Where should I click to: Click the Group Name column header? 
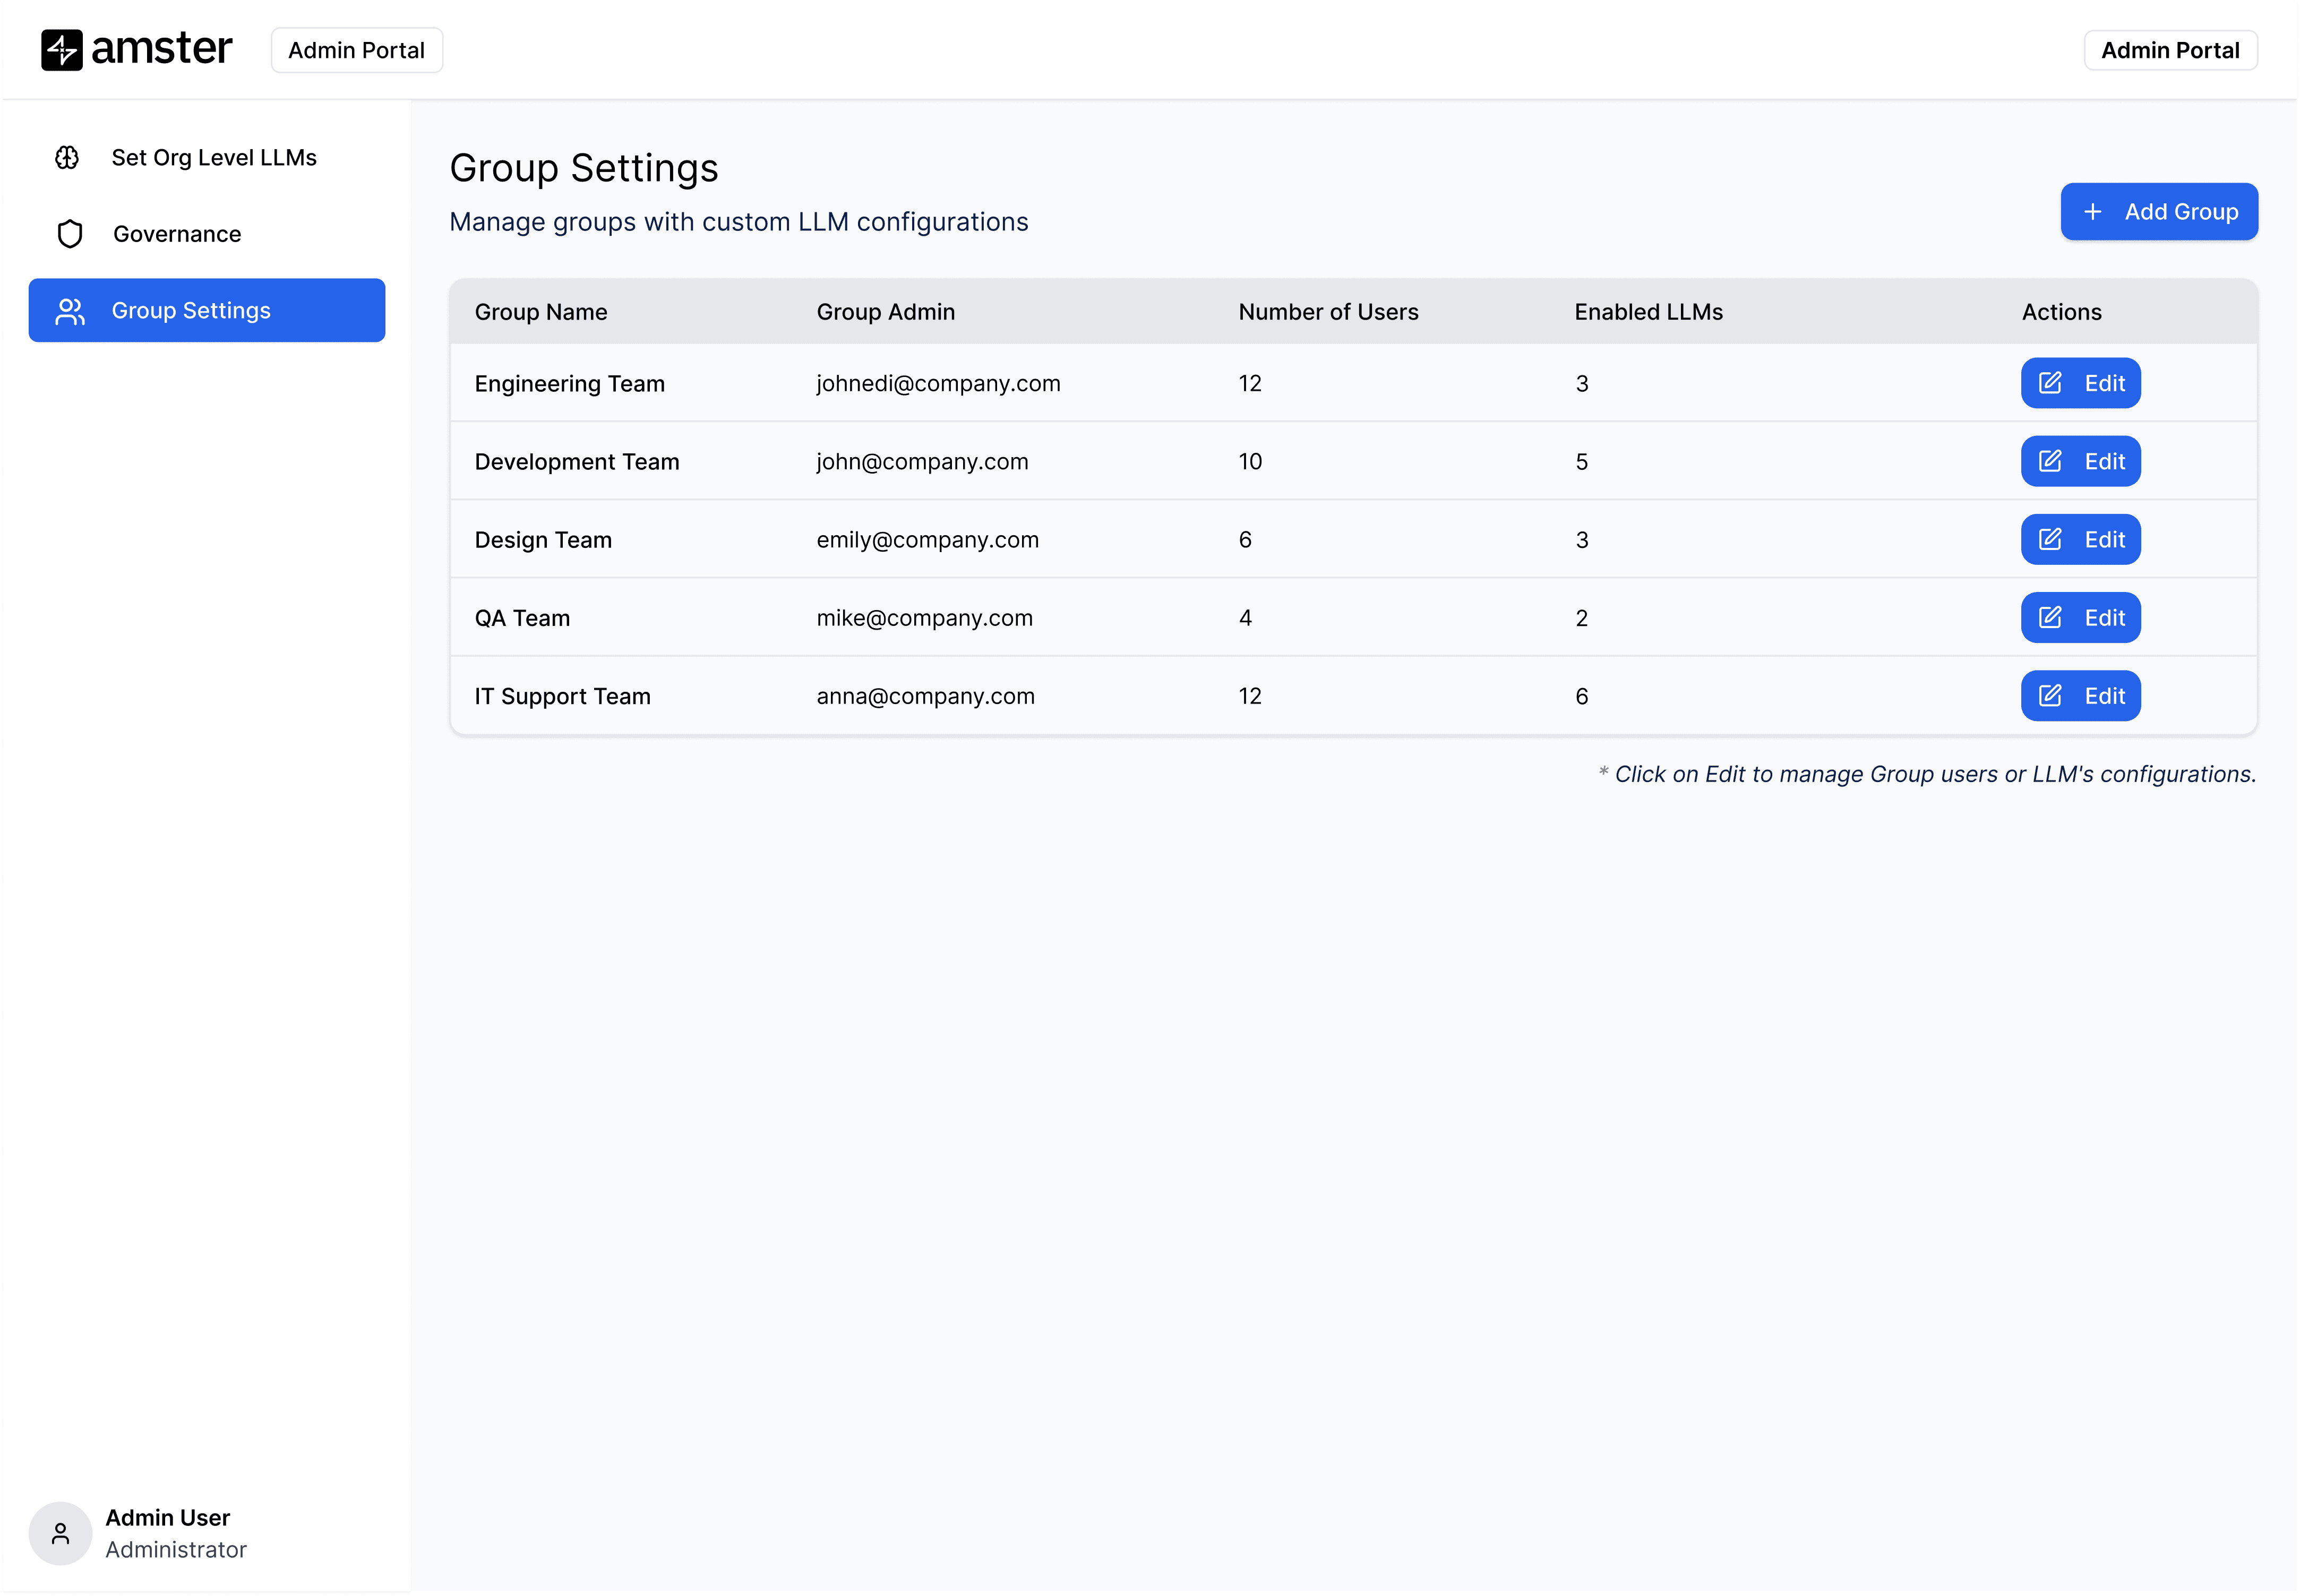541,312
